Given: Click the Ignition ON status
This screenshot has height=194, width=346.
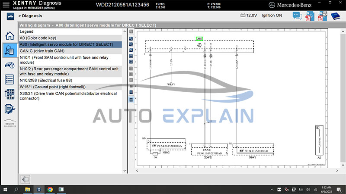Looking at the screenshot, I should (272, 16).
